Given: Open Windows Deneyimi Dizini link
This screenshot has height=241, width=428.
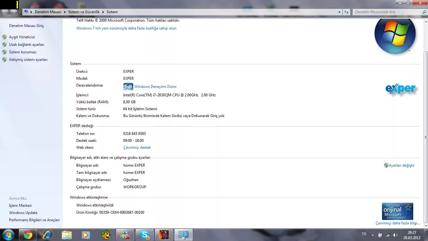Looking at the screenshot, I should coord(155,87).
